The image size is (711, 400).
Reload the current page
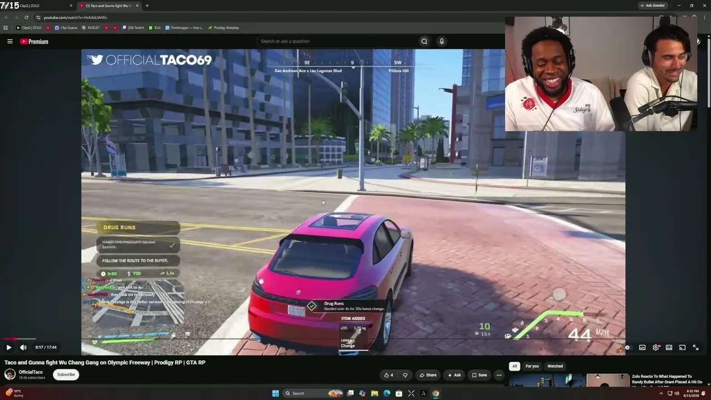click(26, 17)
